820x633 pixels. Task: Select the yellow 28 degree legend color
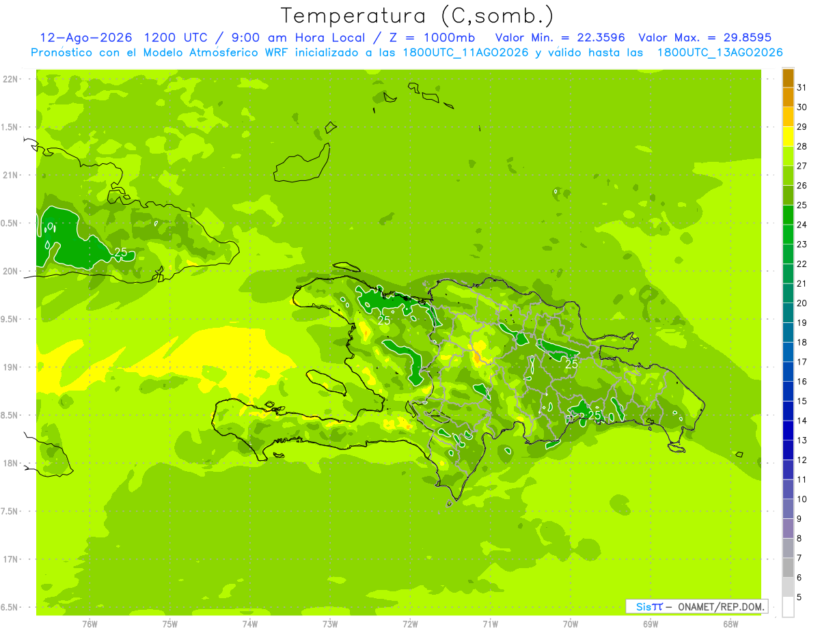[788, 137]
